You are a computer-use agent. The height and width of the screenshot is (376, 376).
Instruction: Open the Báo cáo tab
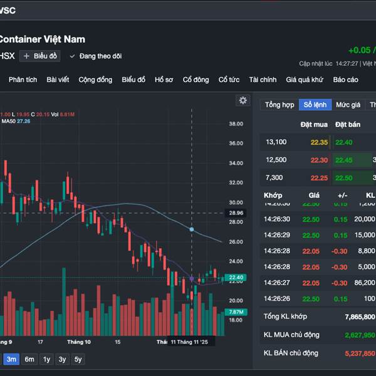(345, 80)
